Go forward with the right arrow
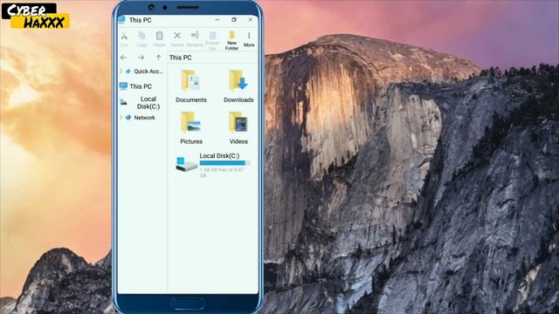 [x=141, y=58]
